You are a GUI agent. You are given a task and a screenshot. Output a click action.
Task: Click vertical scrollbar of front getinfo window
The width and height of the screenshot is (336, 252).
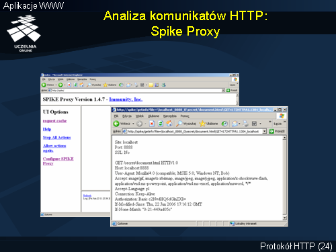click(x=284, y=178)
